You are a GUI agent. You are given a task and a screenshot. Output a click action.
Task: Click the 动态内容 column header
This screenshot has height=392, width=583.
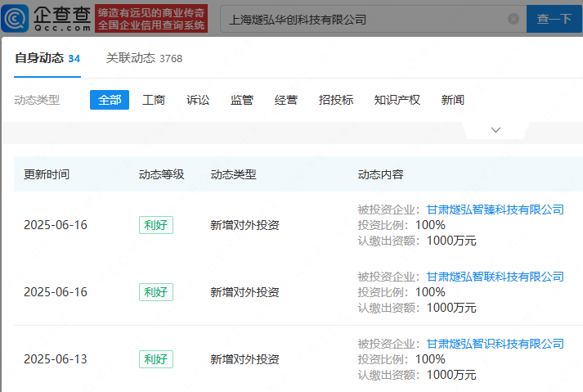pos(380,174)
